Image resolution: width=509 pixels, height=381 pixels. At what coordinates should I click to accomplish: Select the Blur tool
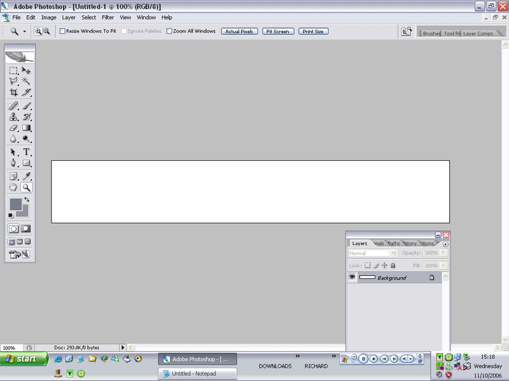tap(13, 138)
